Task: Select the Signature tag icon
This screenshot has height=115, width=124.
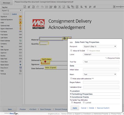Action: pos(20,17)
